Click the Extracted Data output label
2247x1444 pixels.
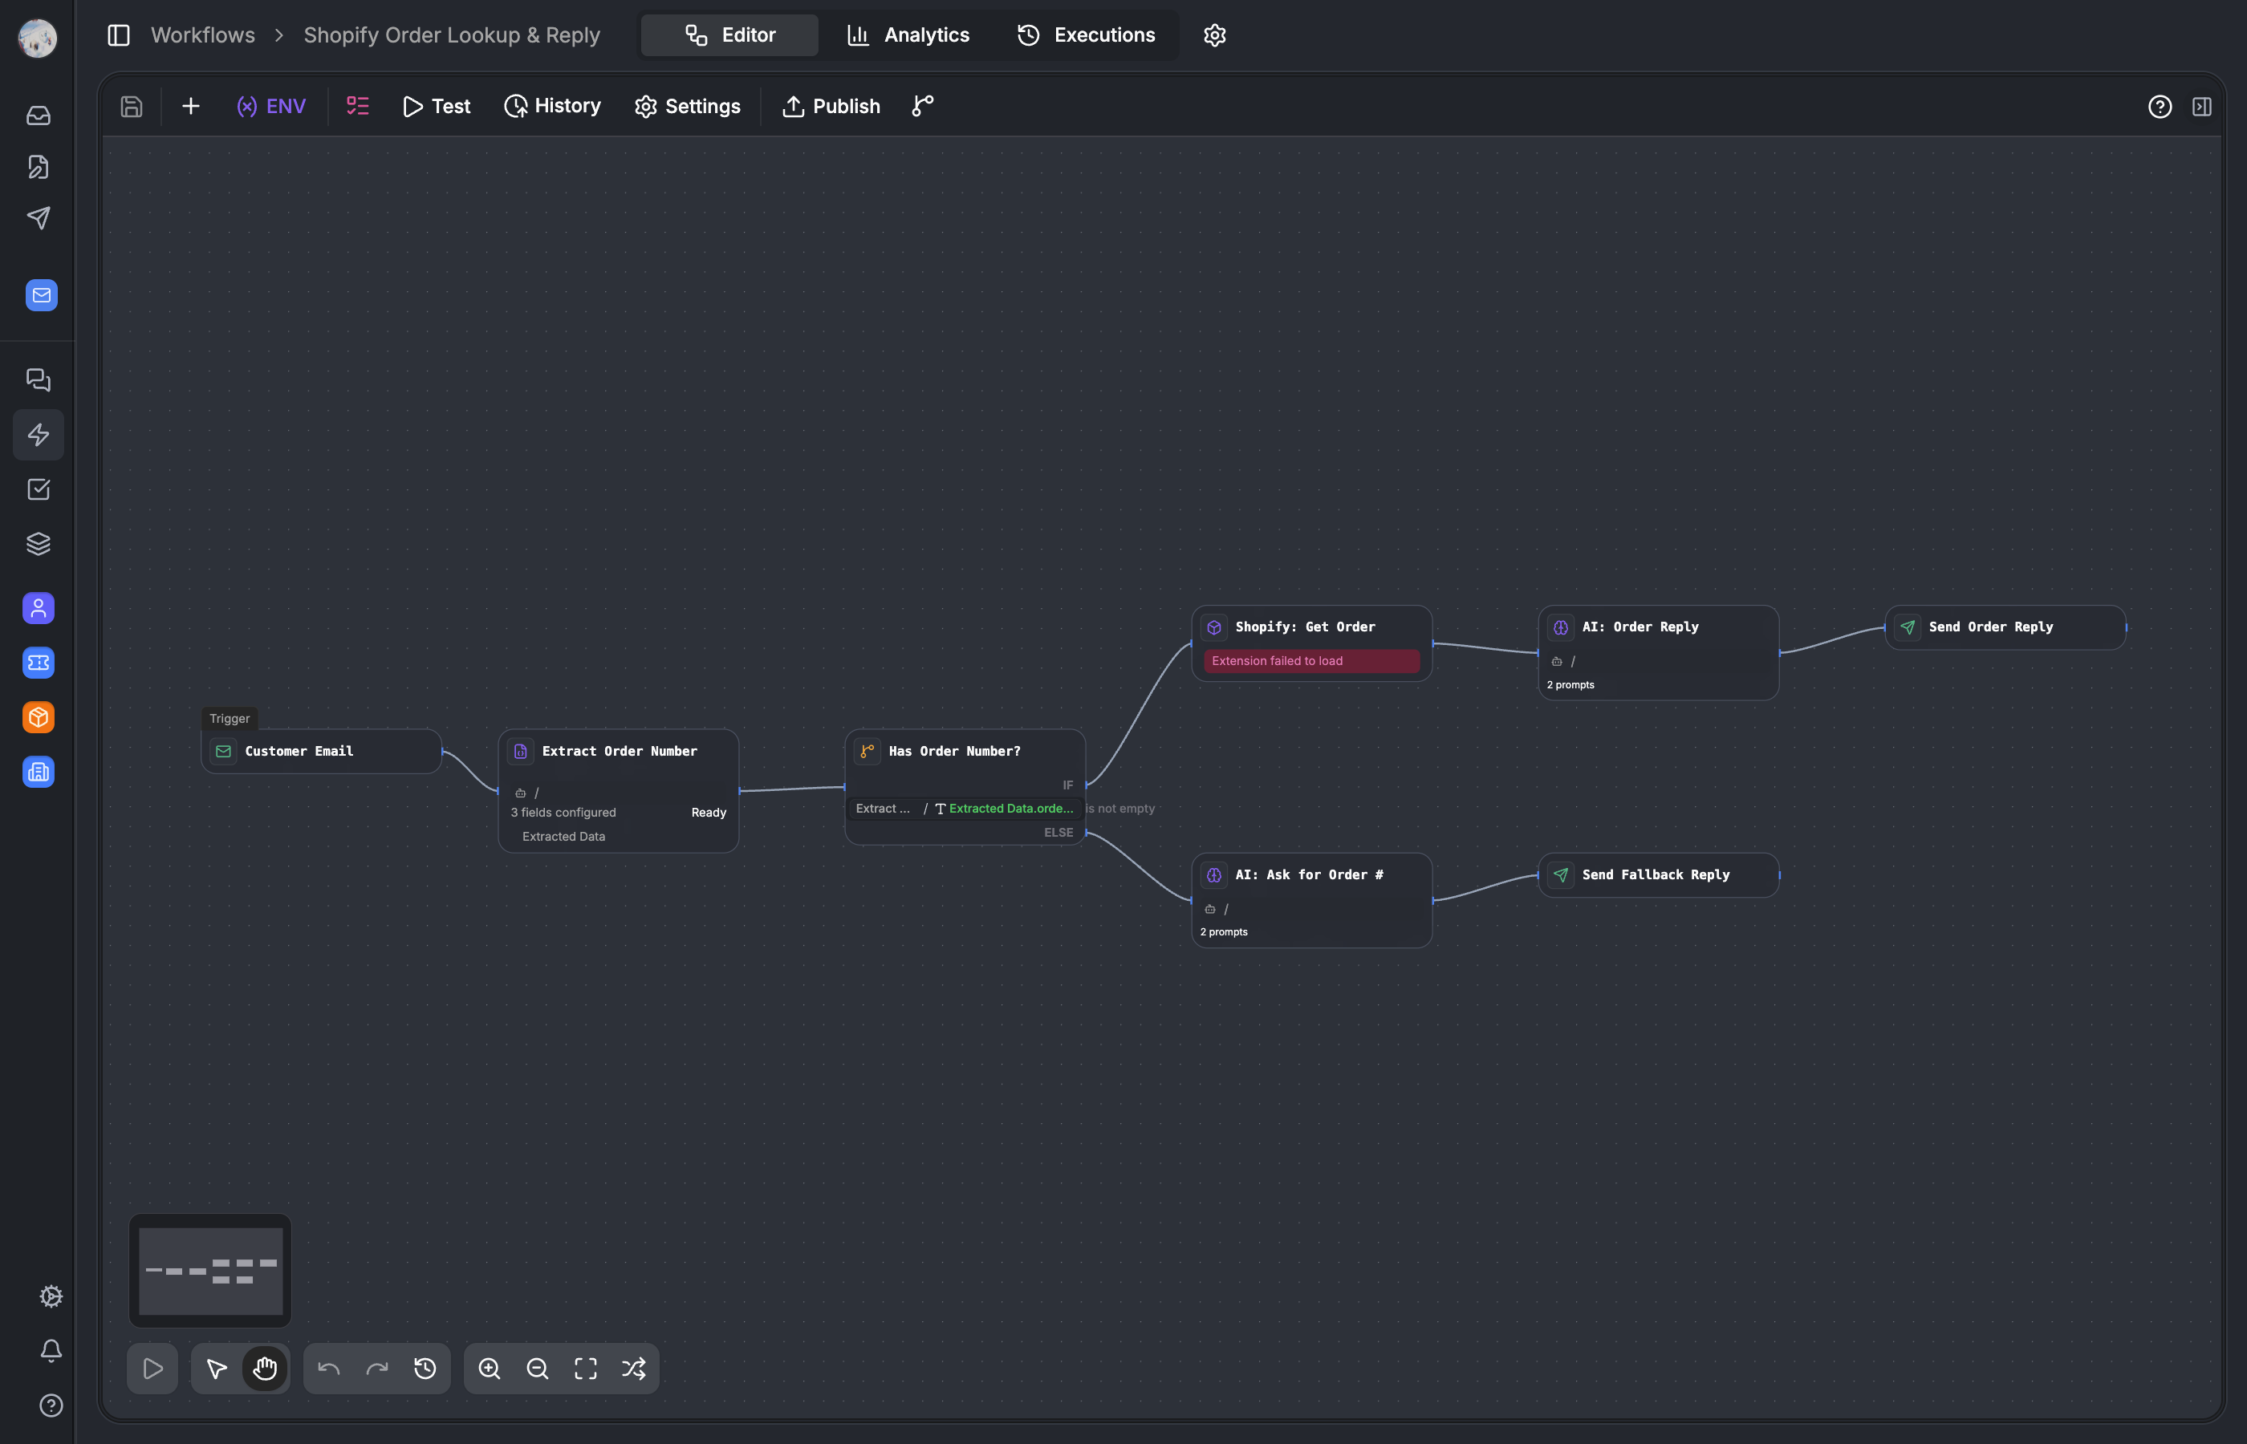click(563, 837)
